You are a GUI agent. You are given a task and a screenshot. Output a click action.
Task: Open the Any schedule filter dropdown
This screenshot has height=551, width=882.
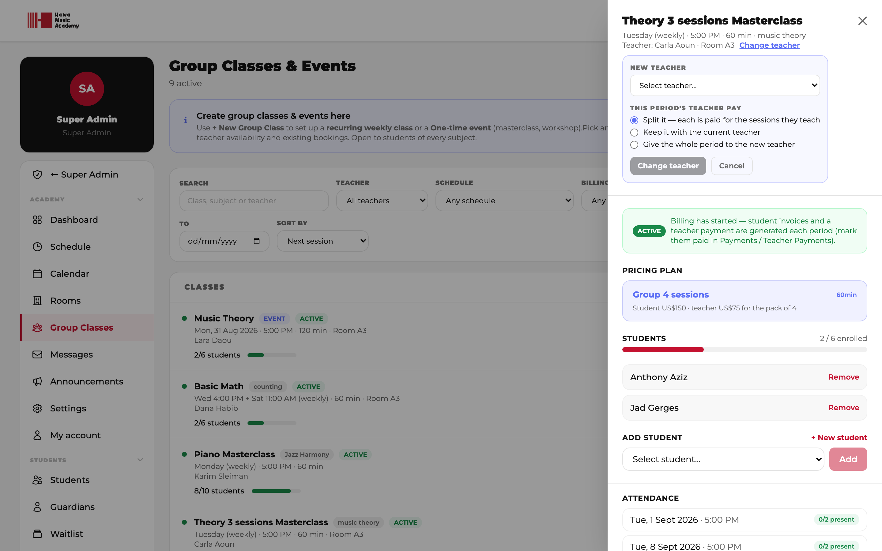click(x=504, y=201)
